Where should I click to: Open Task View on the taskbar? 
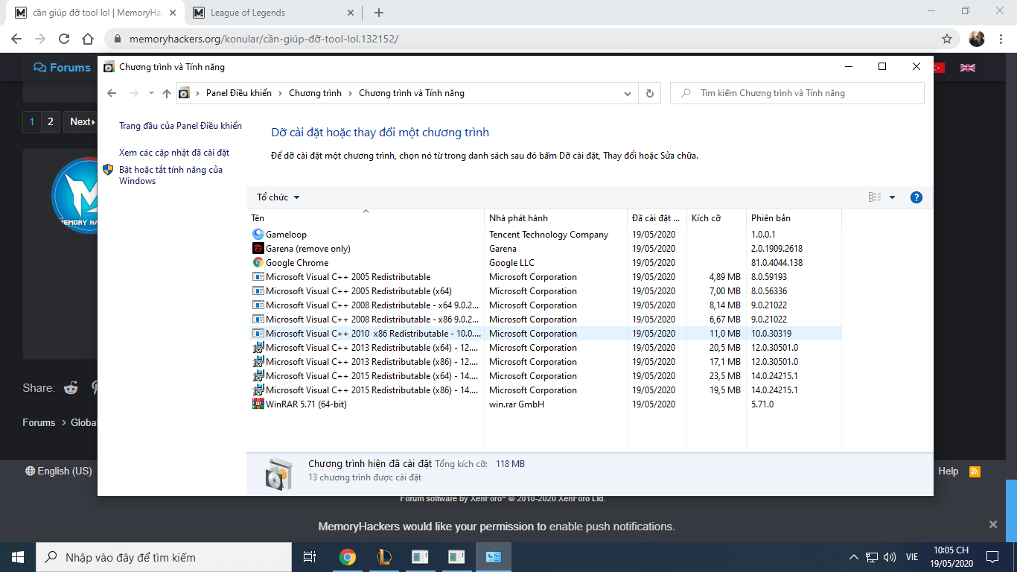point(310,557)
